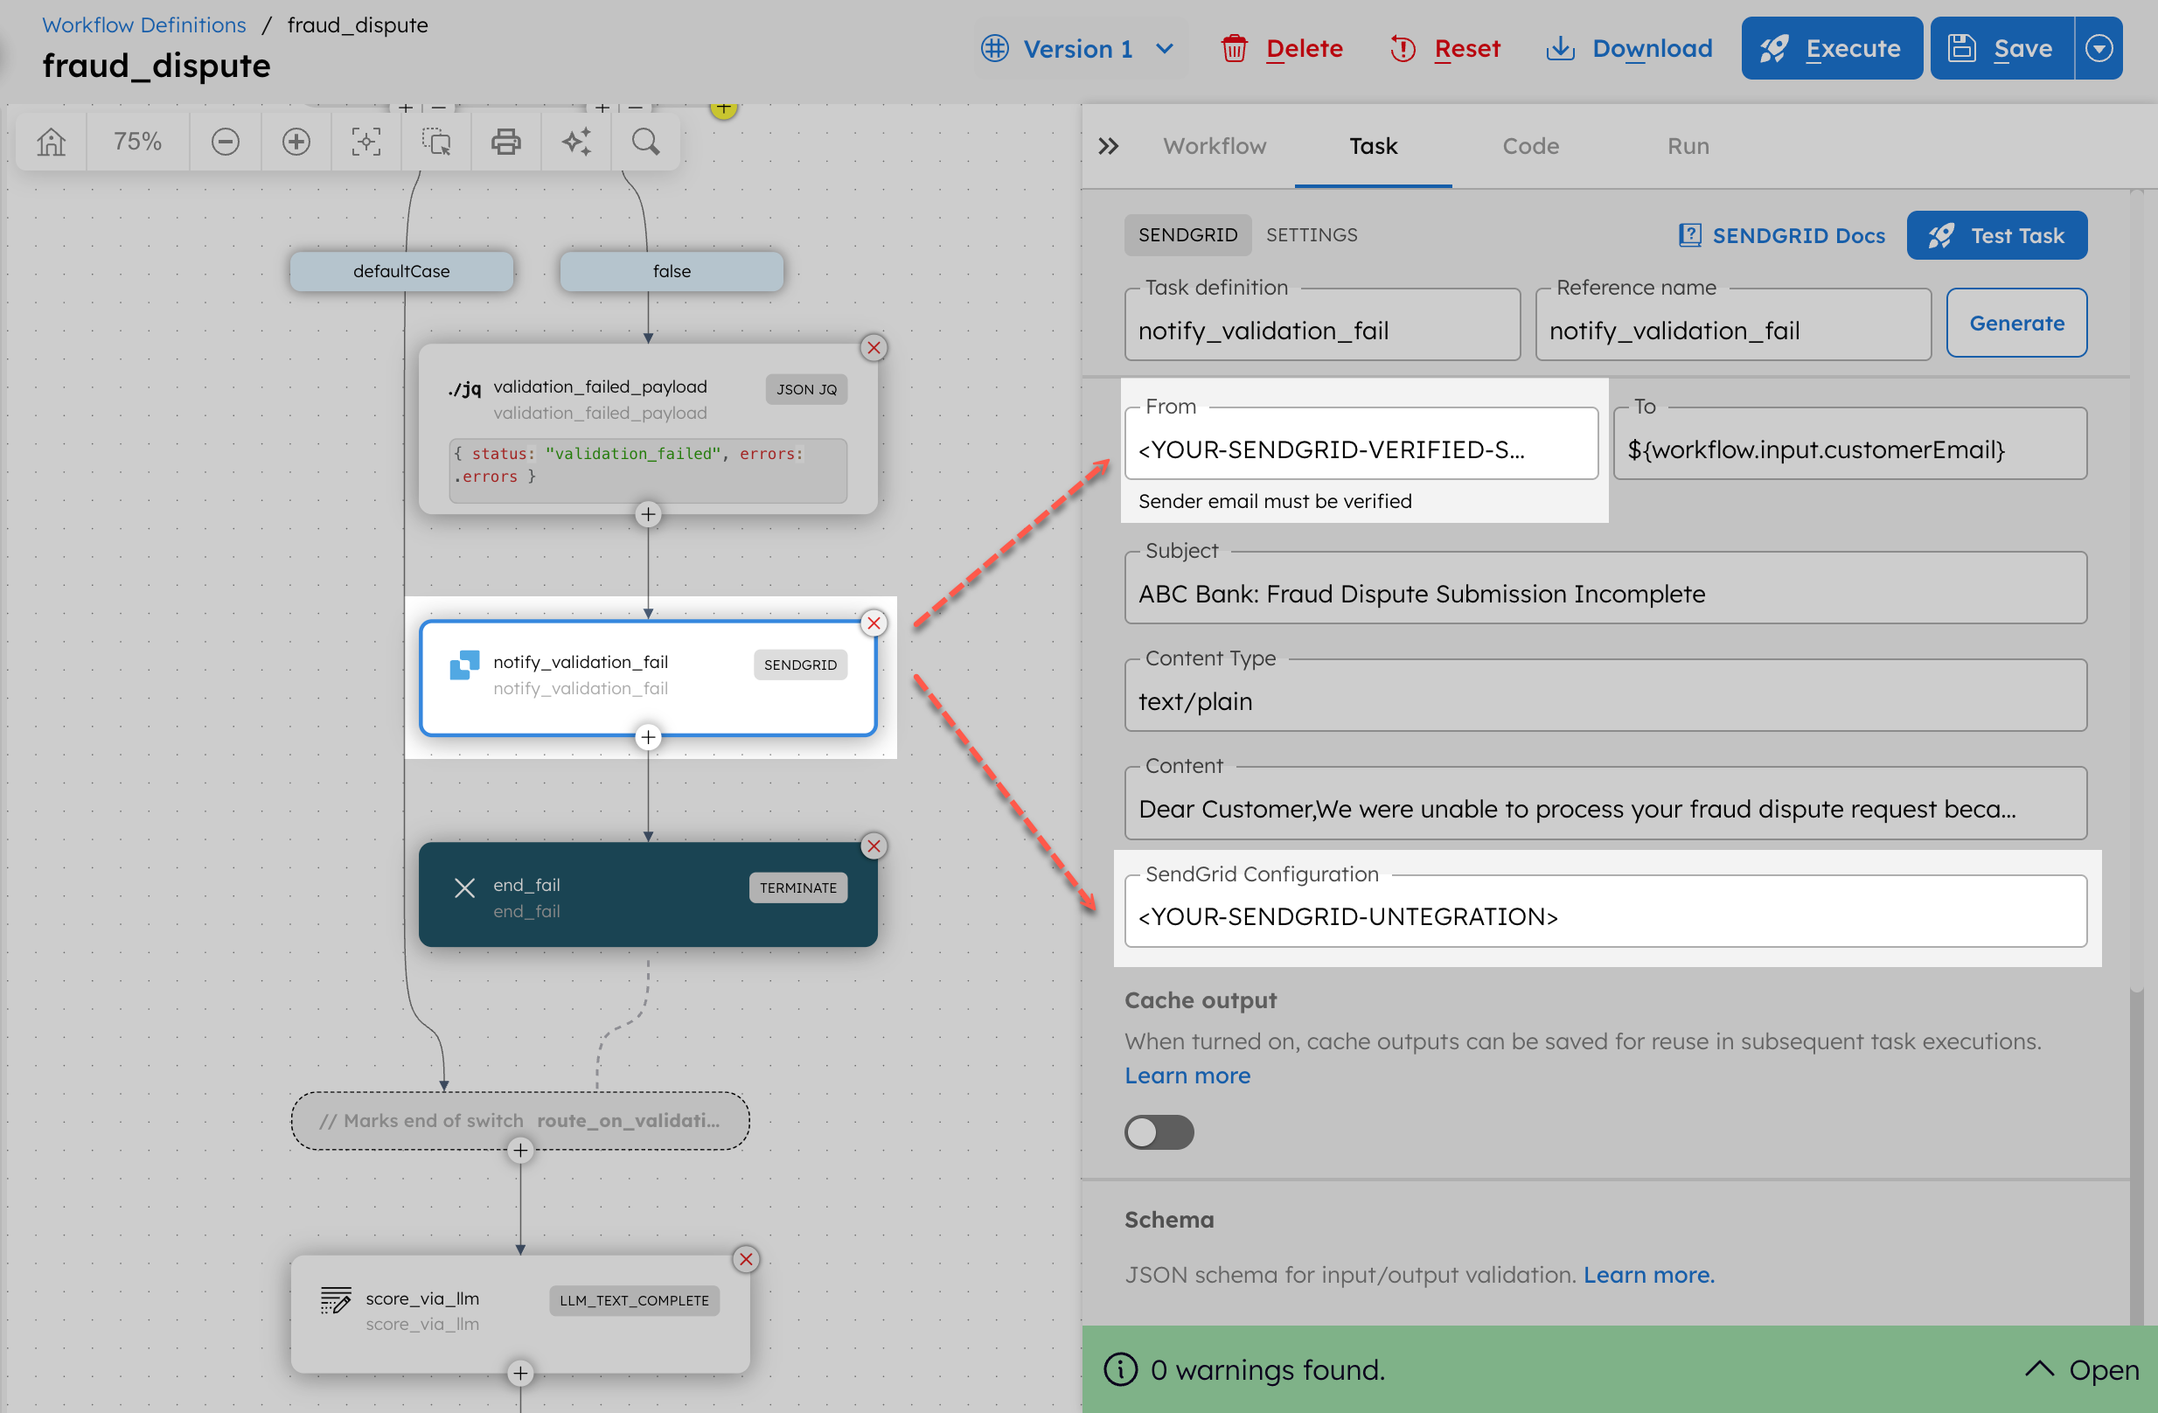2158x1413 pixels.
Task: Enable the Cache output toggle
Action: pos(1159,1131)
